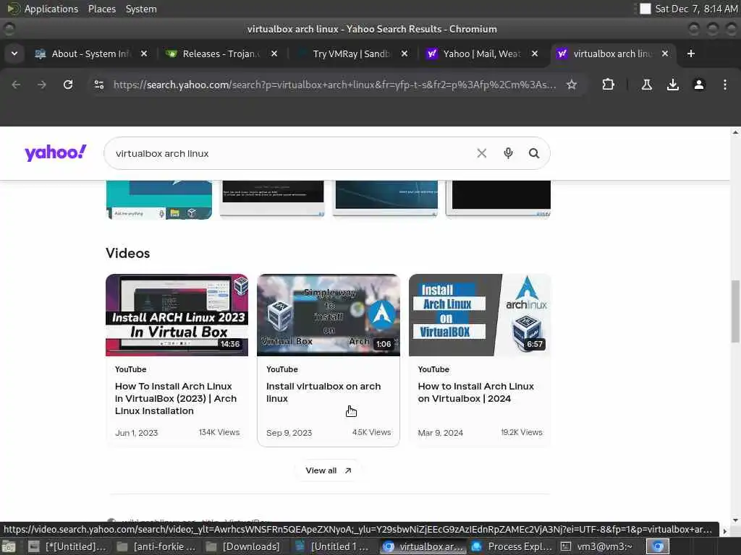Submit search with magnifying glass icon

click(x=534, y=153)
